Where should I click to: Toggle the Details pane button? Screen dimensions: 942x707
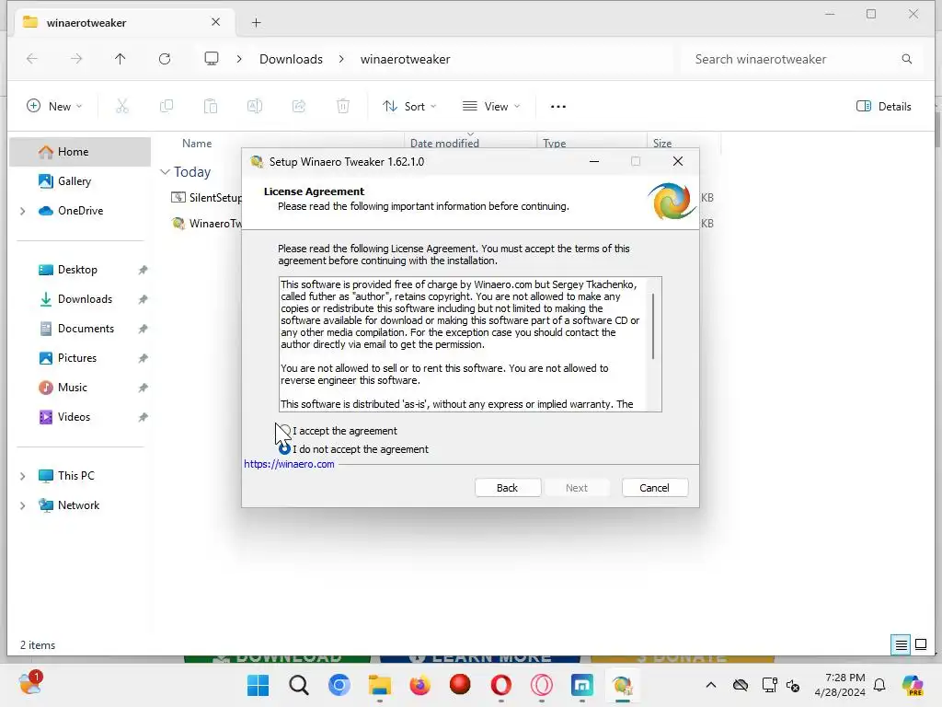883,107
